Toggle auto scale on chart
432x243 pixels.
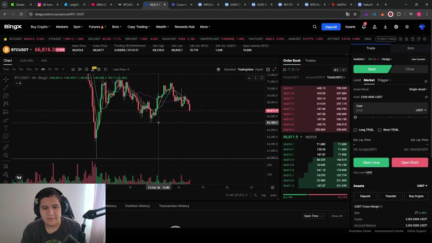tap(273, 195)
